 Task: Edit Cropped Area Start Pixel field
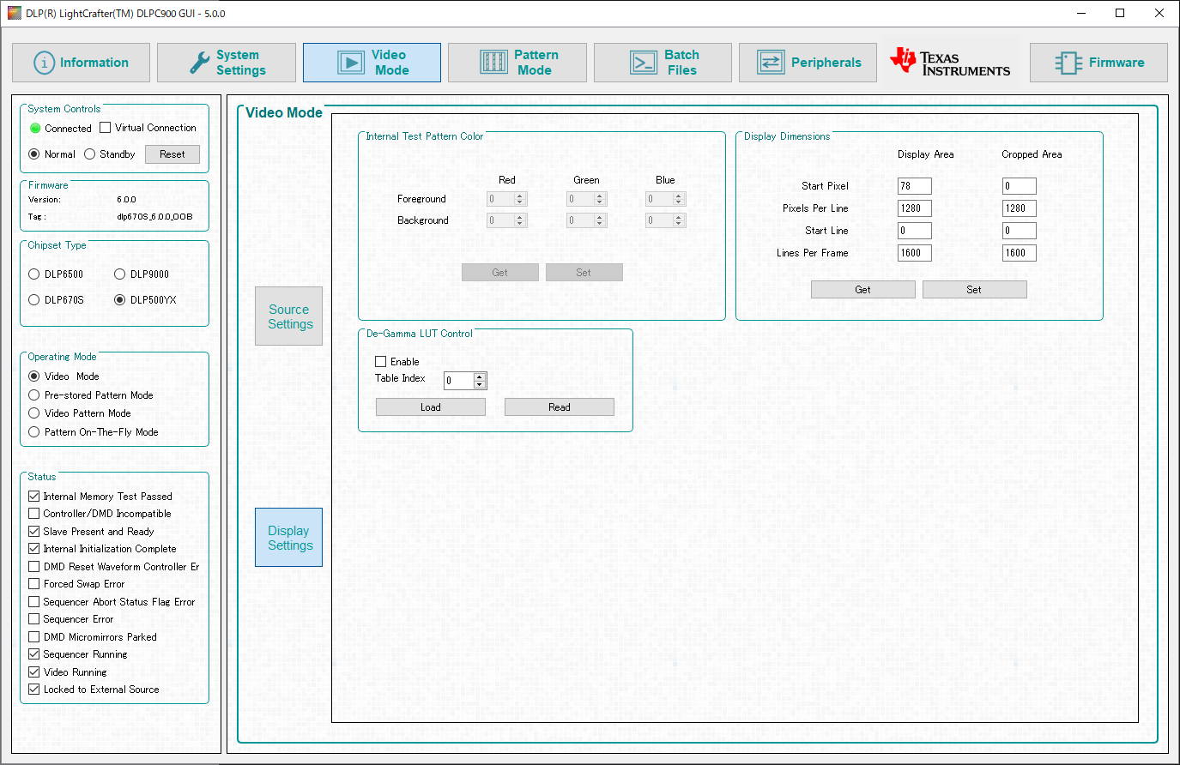[x=1020, y=186]
